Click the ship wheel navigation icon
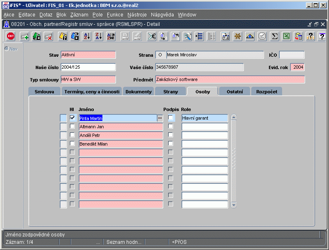329x250 pixels. click(238, 36)
